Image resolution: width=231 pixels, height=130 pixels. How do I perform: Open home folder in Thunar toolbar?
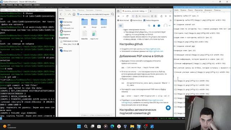click(x=74, y=14)
